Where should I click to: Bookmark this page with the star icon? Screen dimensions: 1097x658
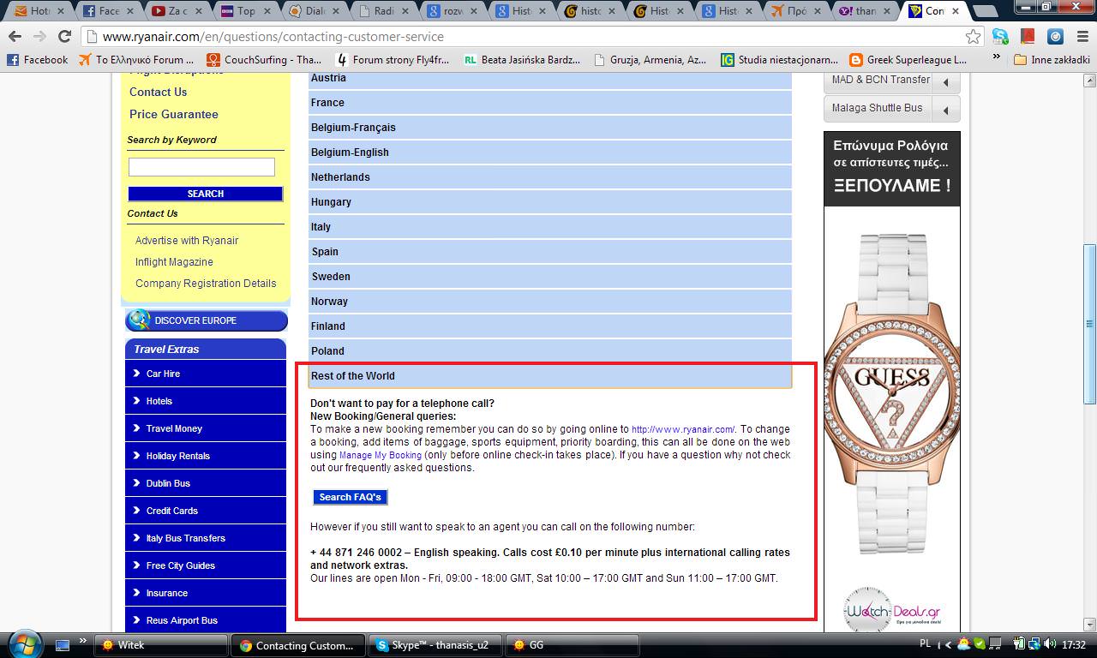tap(973, 37)
